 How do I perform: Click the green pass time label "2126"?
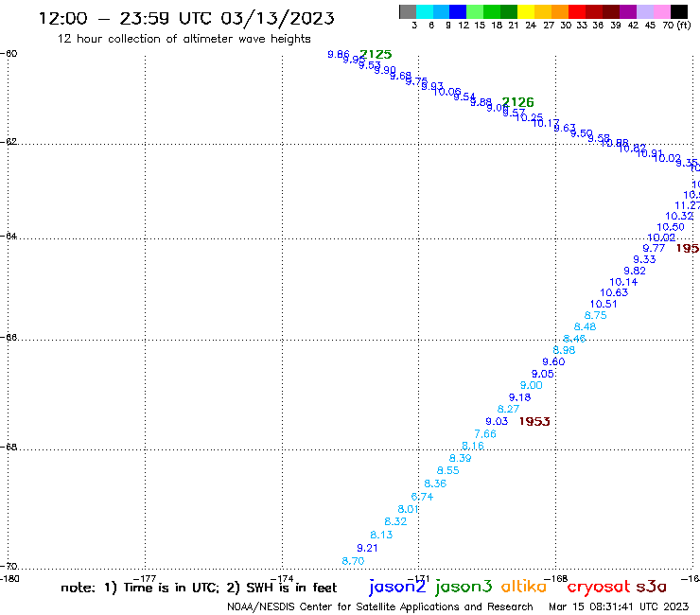pyautogui.click(x=517, y=102)
